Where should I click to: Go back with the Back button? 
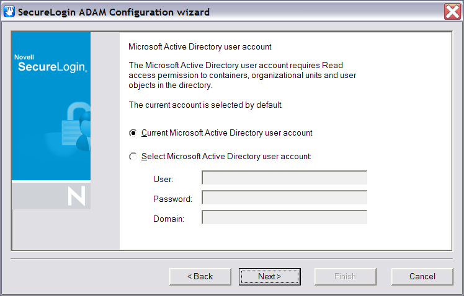click(200, 277)
